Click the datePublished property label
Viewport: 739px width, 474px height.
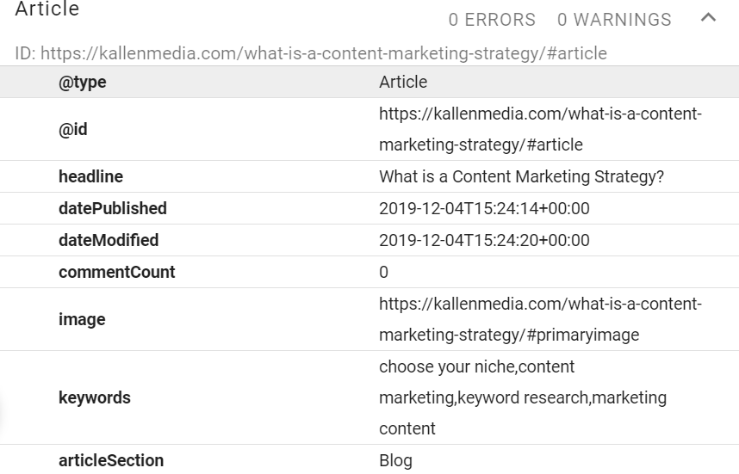click(113, 208)
